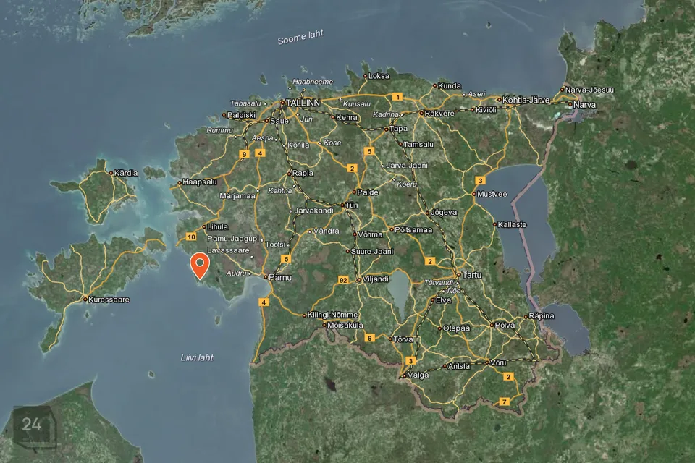
Task: Click the road 7 shield marker
Action: tap(504, 401)
